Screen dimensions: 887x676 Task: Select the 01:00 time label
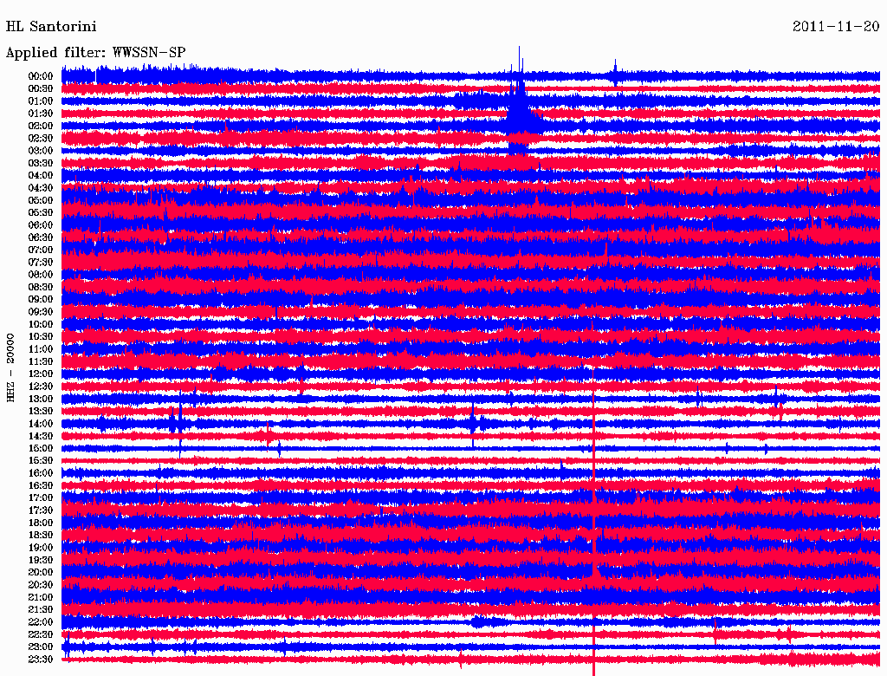pyautogui.click(x=41, y=101)
